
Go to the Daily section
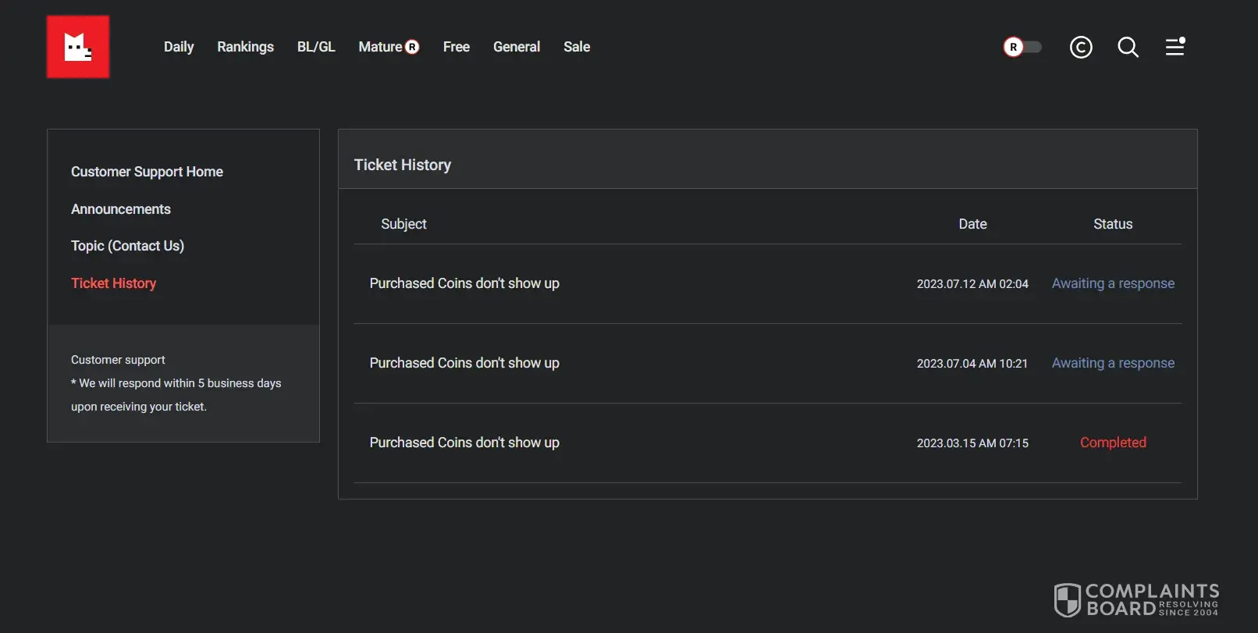(x=179, y=47)
